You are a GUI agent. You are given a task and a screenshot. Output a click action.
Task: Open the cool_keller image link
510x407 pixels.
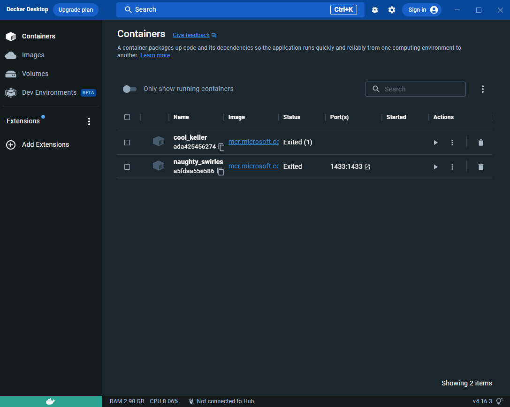pos(253,142)
